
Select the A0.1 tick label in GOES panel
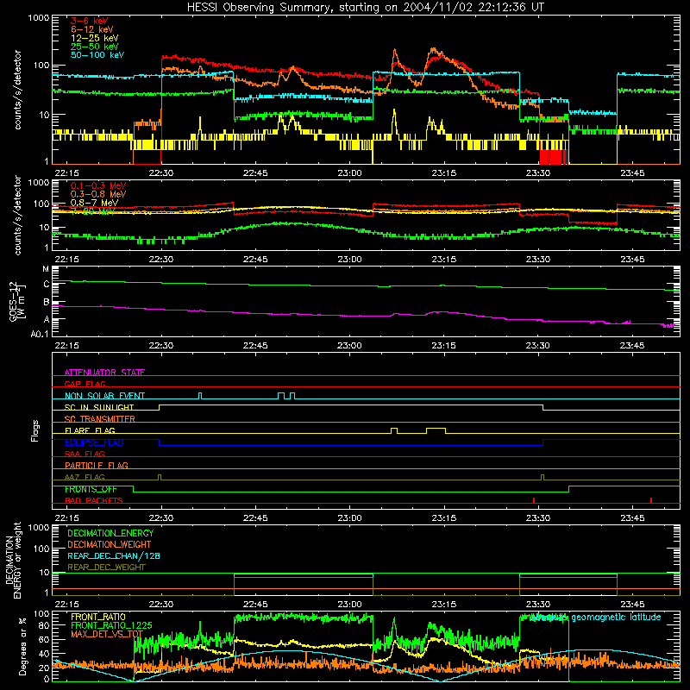(40, 334)
